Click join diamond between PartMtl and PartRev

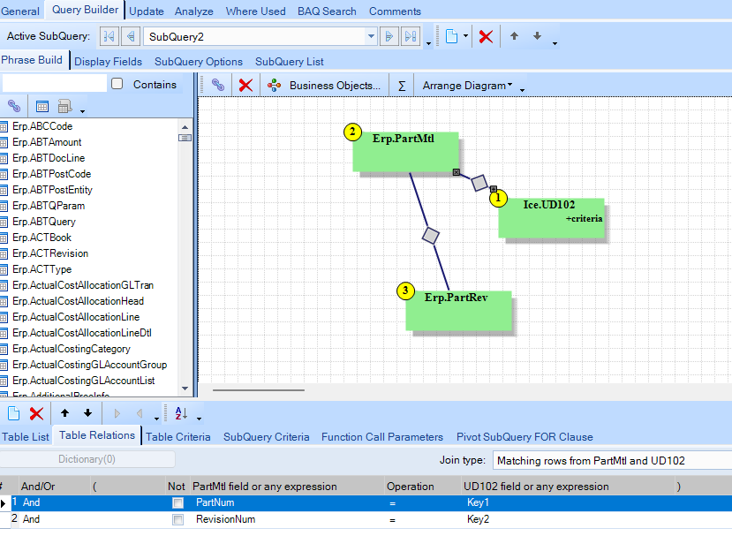(430, 236)
